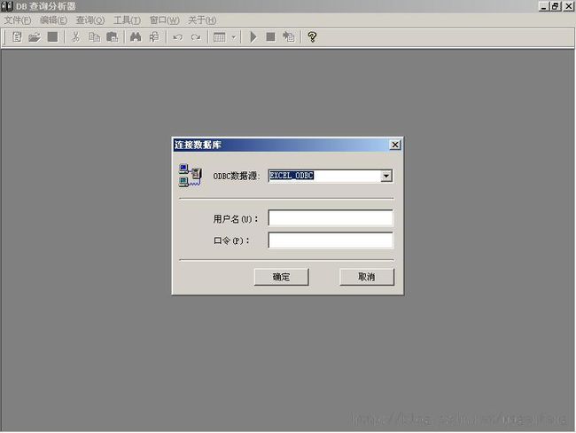Open the 文件(F) menu
Screen dimensions: 576x433
[x=17, y=20]
